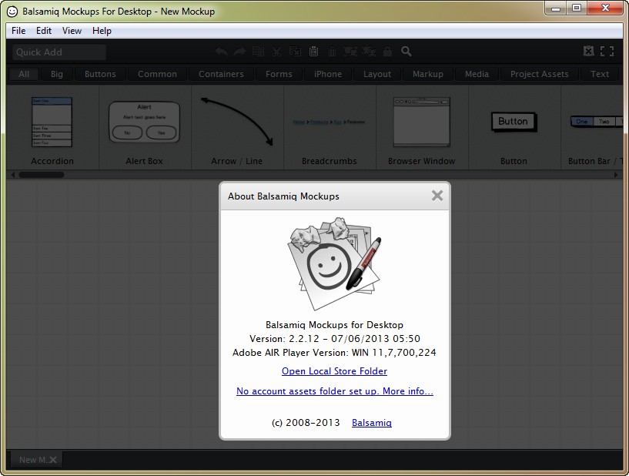Screen dimensions: 629x476
Task: Open the Help menu
Action: (x=102, y=31)
